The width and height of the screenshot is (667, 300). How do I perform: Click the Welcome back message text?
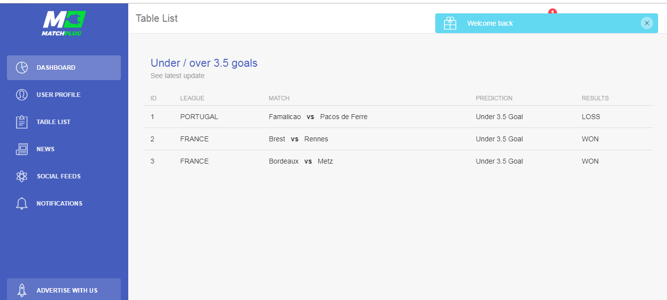pyautogui.click(x=490, y=23)
